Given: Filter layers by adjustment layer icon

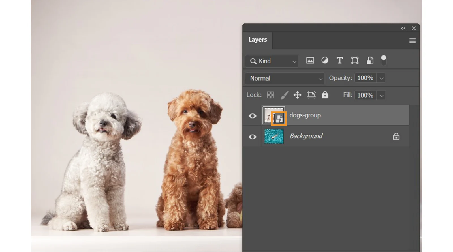Looking at the screenshot, I should 325,60.
